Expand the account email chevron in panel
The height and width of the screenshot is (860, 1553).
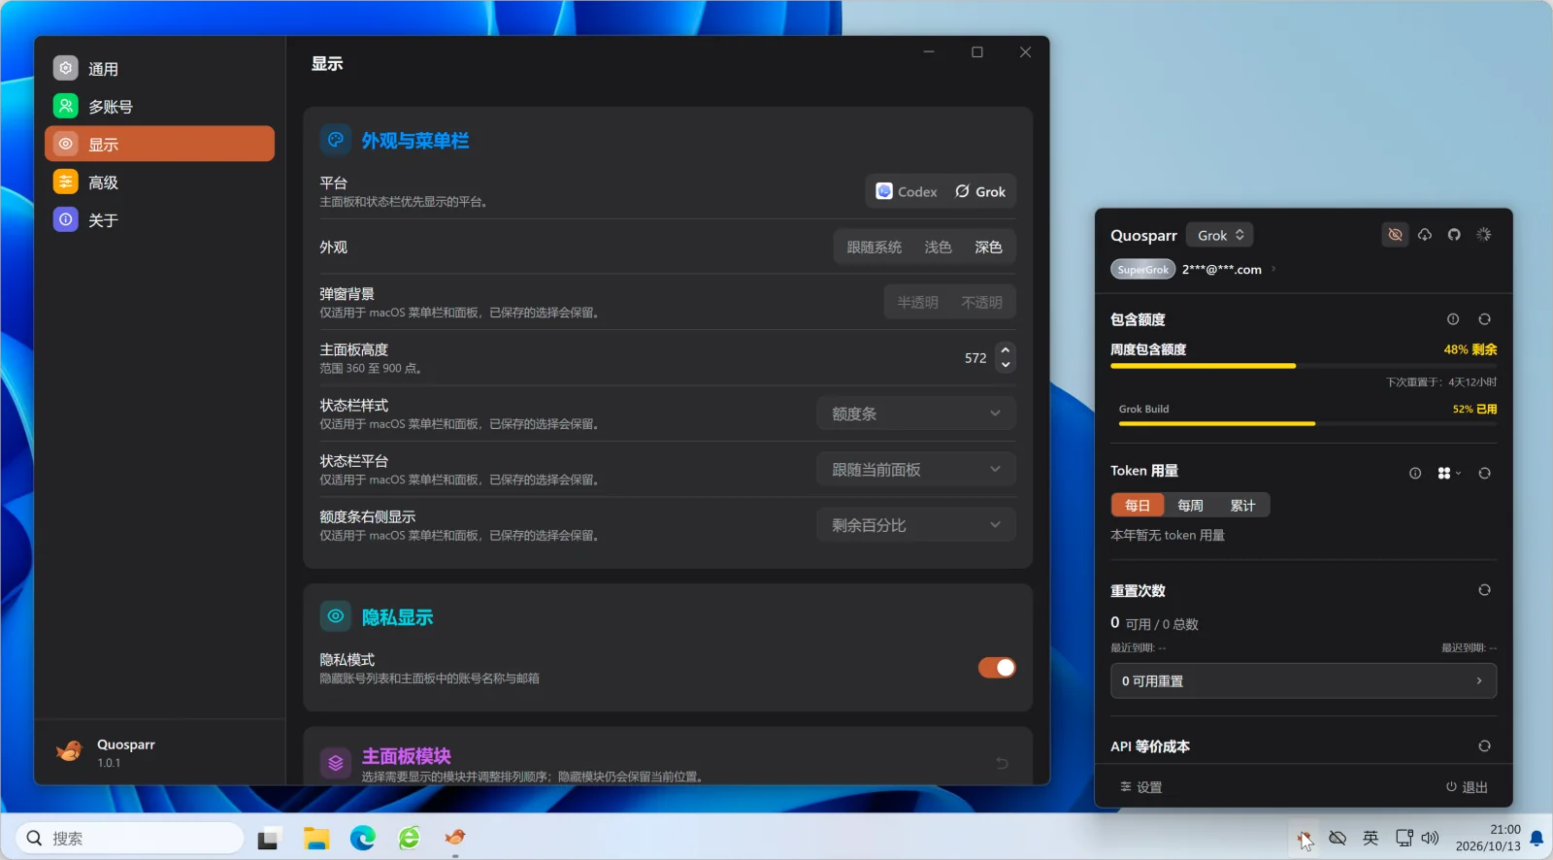(1273, 269)
